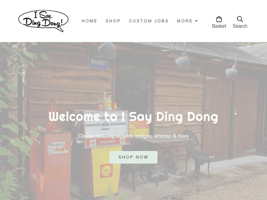Click the Classic motoring stickers subtitle text

click(133, 136)
